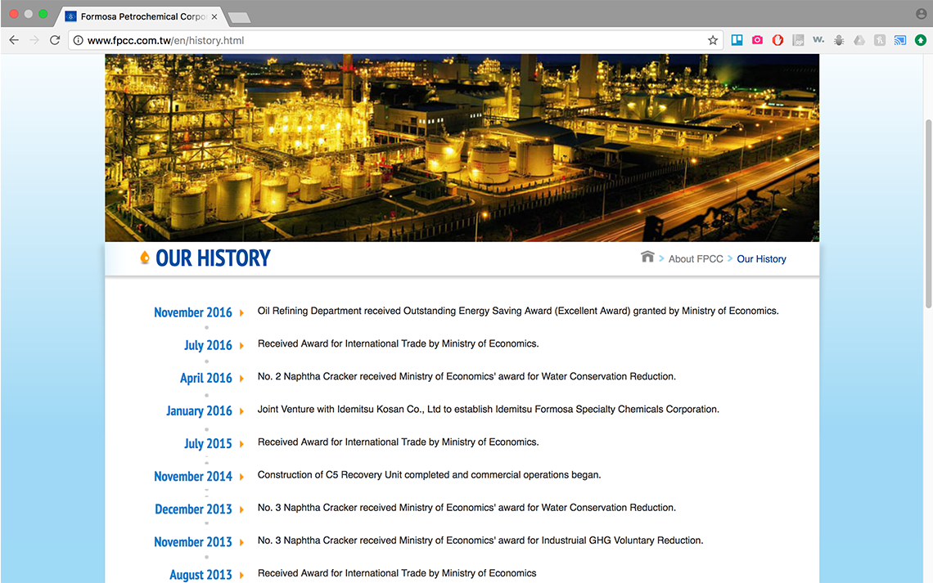Click No. 2 Naphtha Cracker water conservation text
Viewport: 933px width, 583px height.
pos(466,377)
